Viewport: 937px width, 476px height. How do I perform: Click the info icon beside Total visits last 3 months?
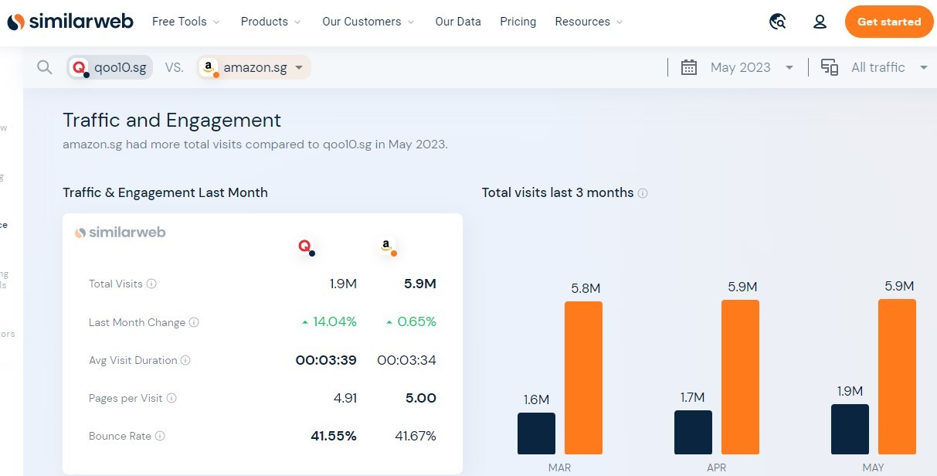click(643, 193)
